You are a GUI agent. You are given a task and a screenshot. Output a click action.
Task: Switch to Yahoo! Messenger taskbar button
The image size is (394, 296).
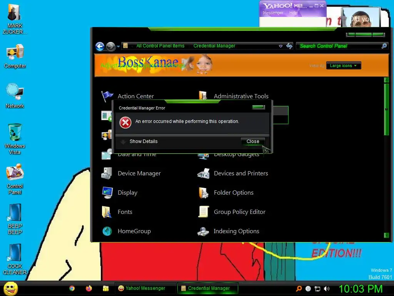(x=145, y=288)
